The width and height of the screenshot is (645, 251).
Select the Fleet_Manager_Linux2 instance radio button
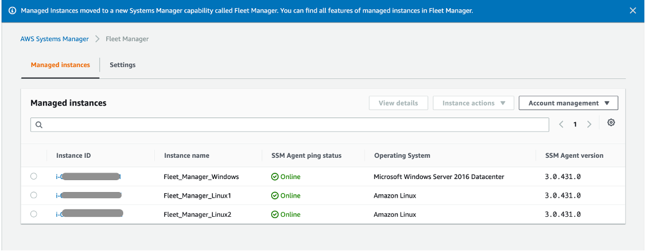[x=34, y=214]
